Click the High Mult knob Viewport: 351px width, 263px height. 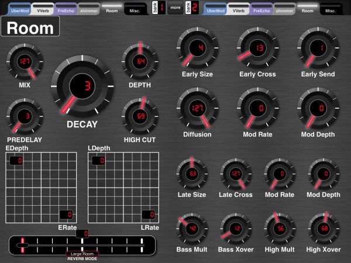pyautogui.click(x=280, y=229)
